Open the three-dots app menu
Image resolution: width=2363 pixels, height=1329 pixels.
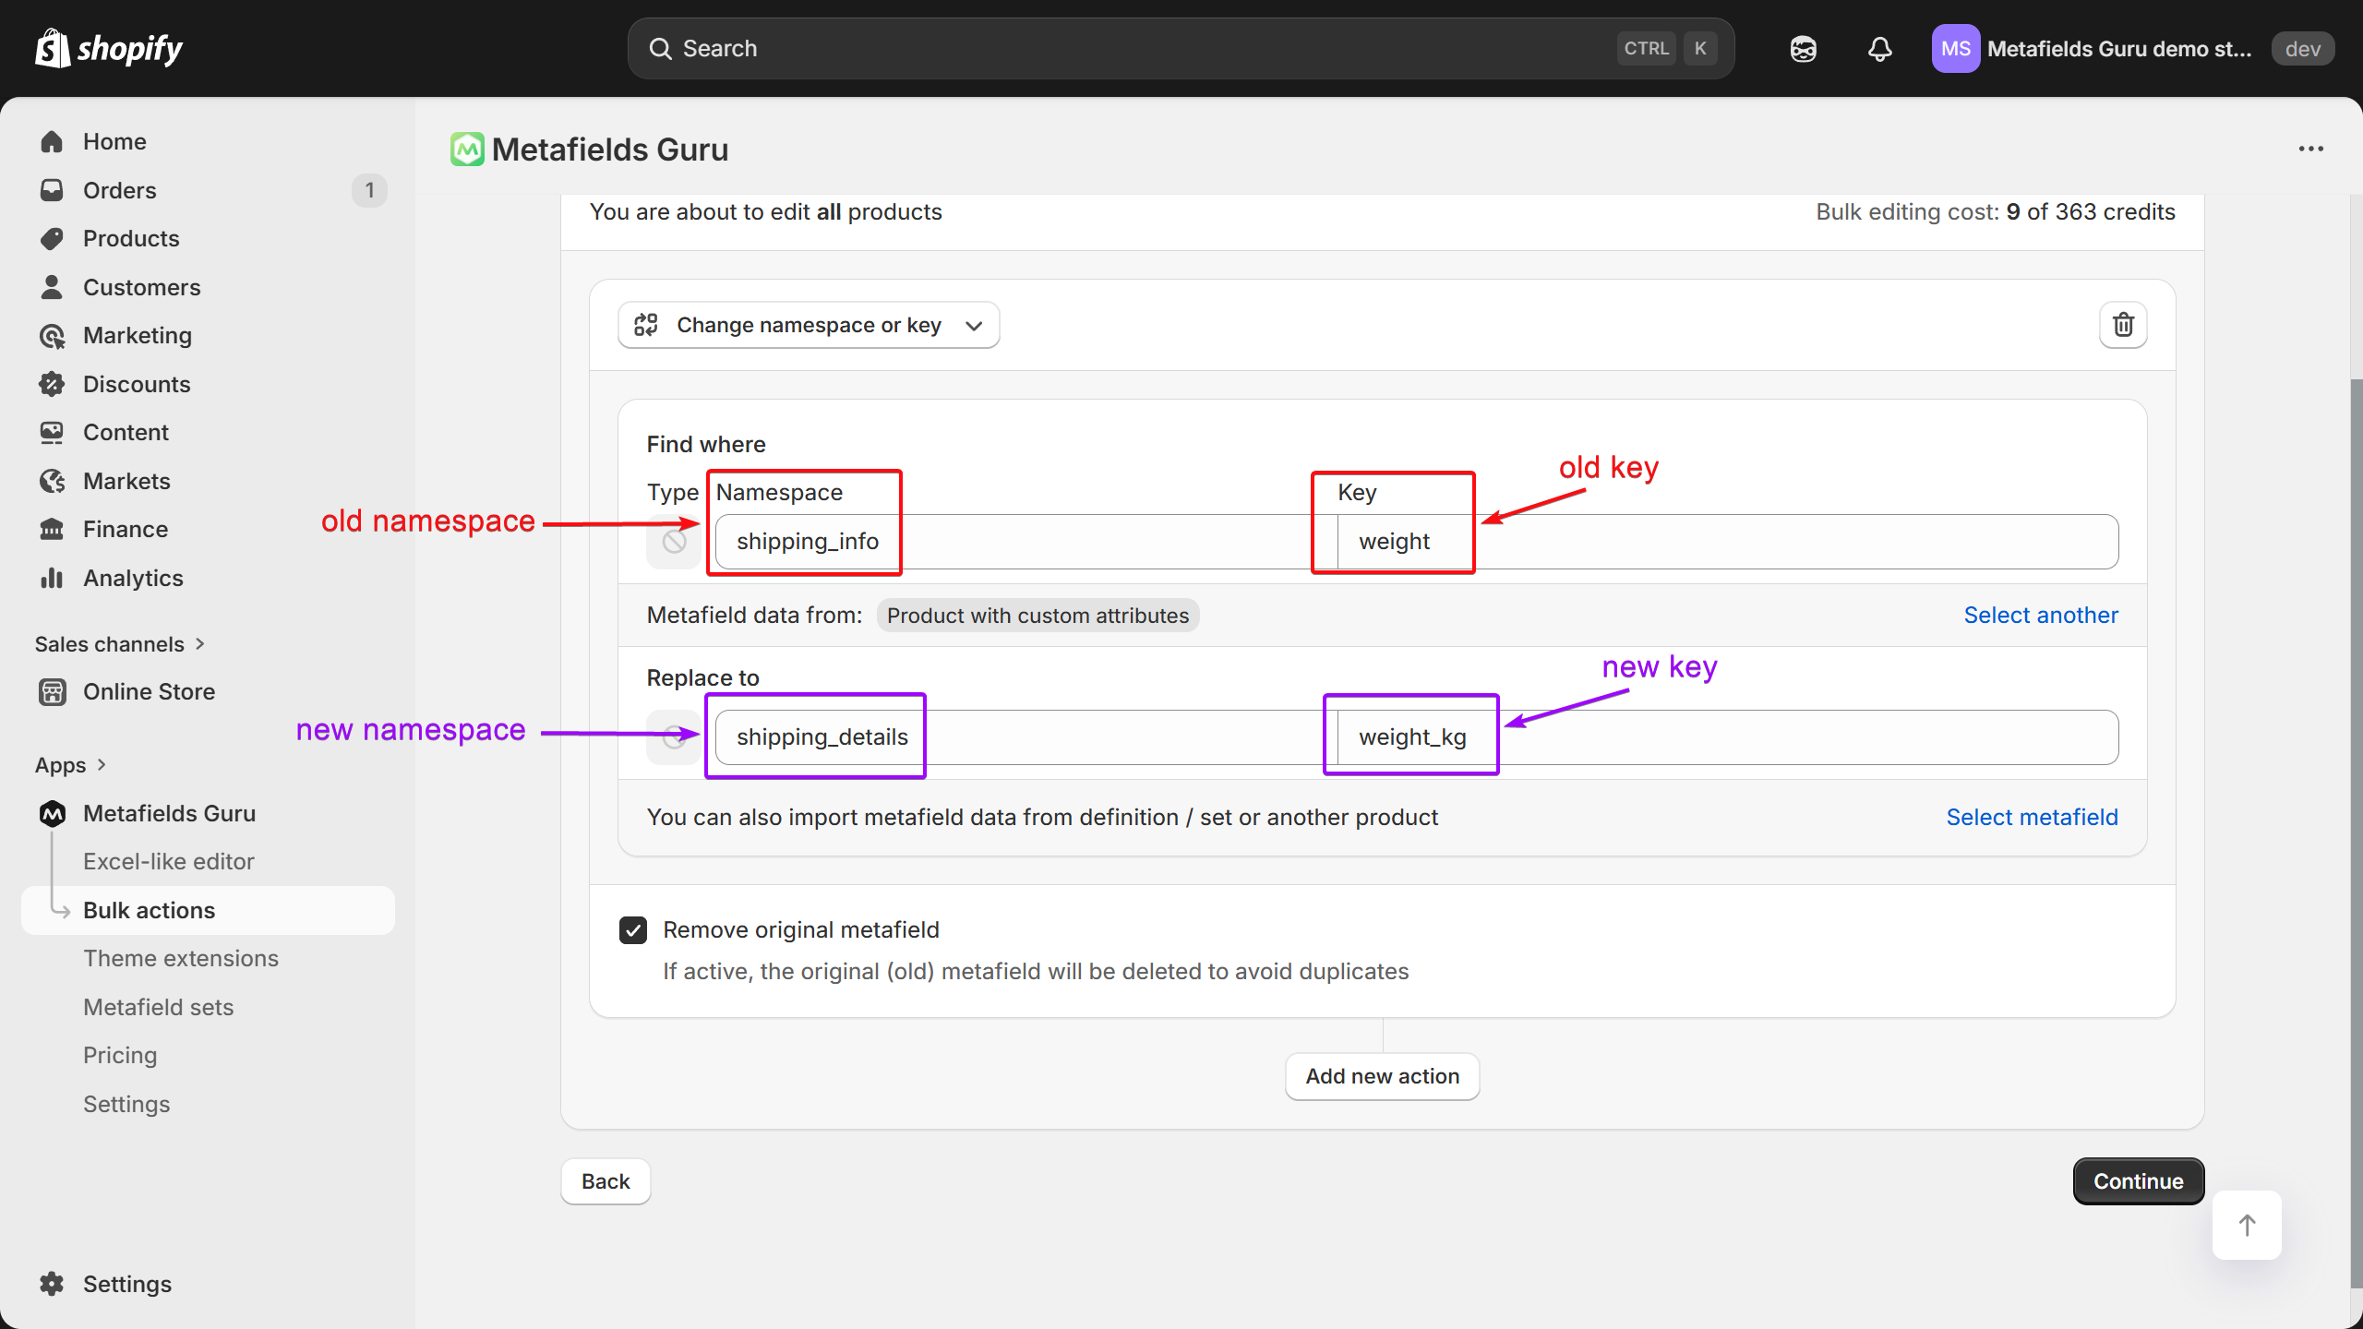[2310, 149]
